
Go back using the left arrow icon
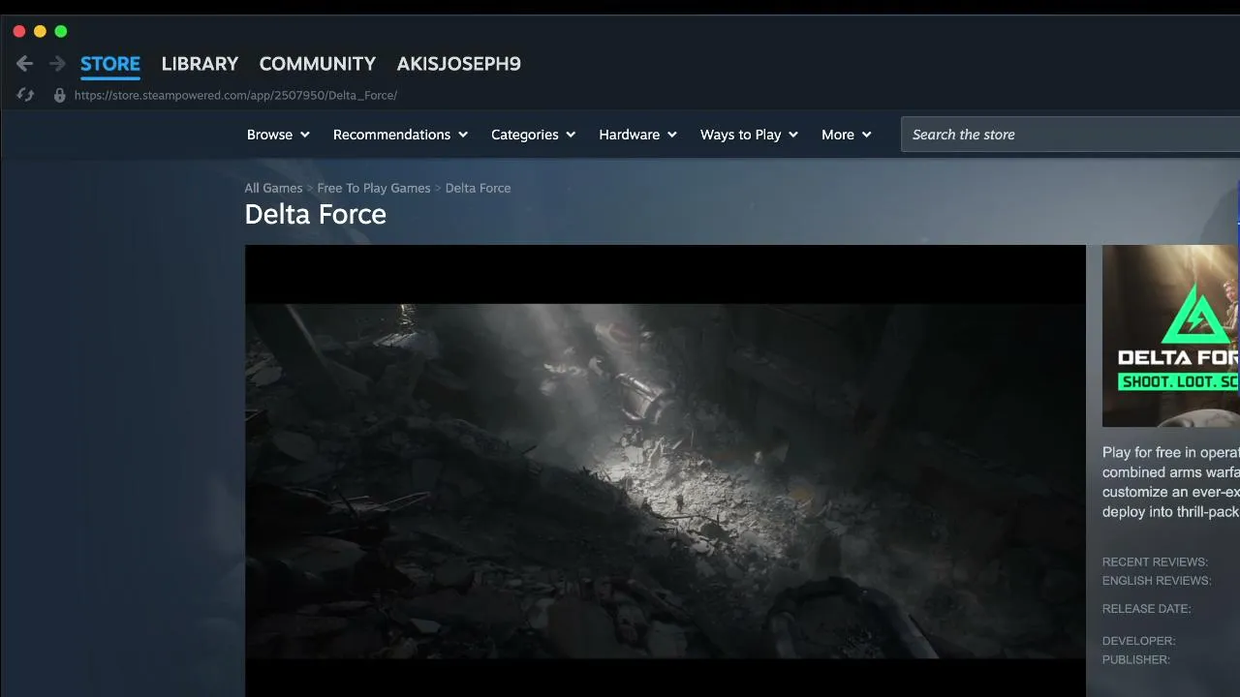24,64
